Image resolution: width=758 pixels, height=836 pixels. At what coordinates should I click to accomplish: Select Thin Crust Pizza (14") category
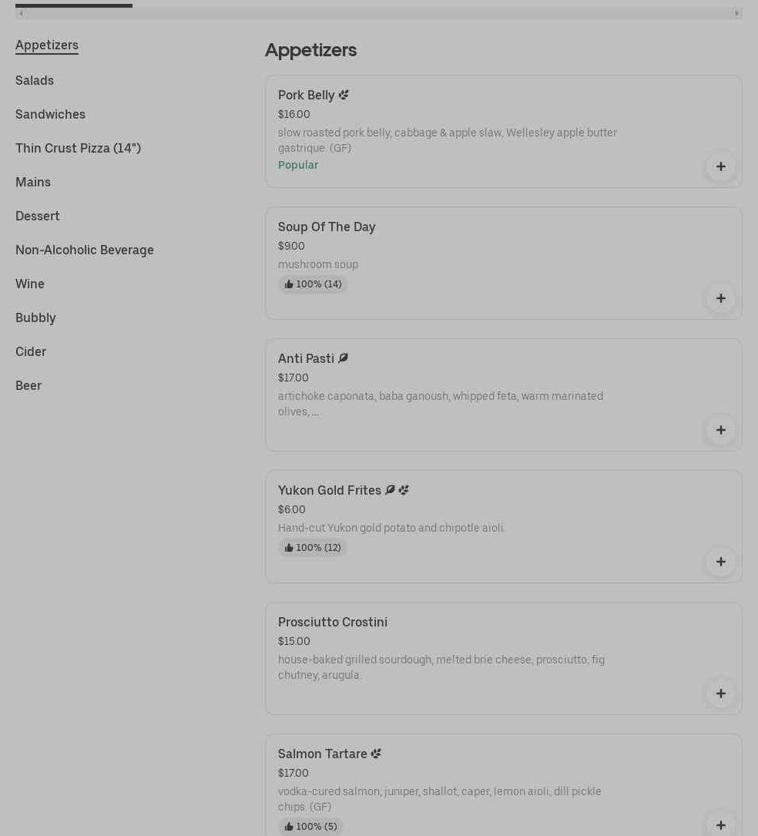coord(78,148)
